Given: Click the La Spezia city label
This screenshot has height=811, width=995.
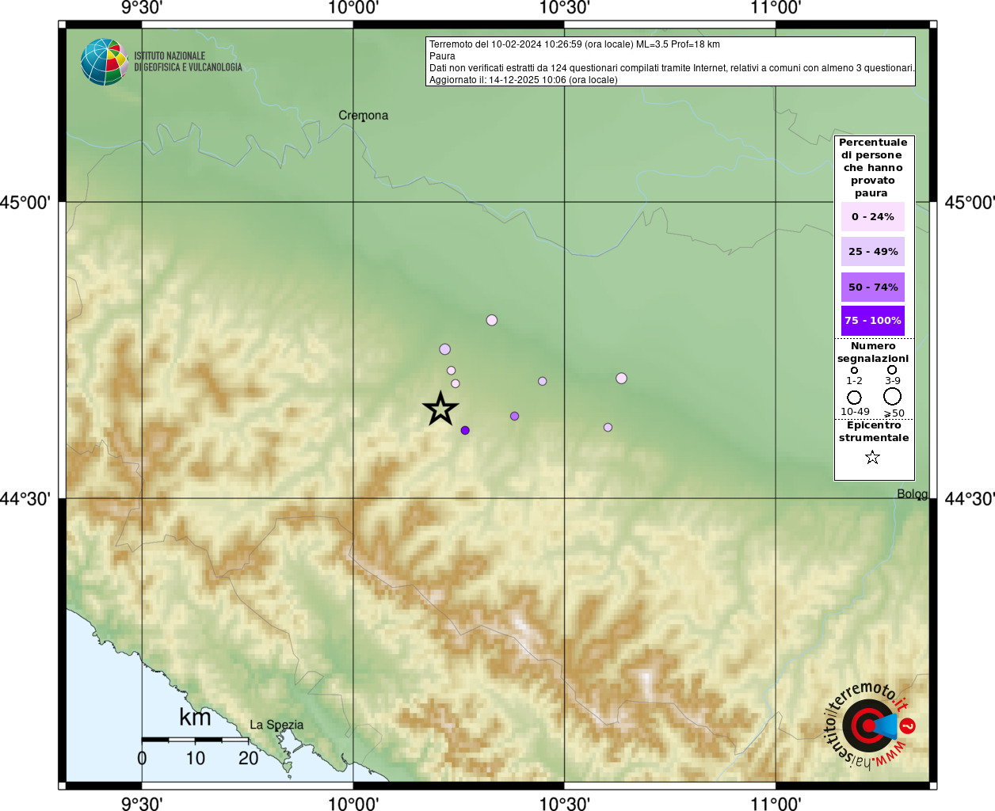Looking at the screenshot, I should (276, 725).
